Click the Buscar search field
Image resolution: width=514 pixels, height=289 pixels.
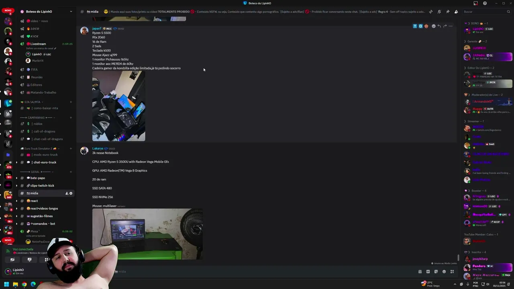[487, 12]
